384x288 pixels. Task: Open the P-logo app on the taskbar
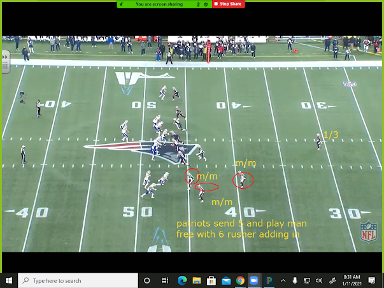click(269, 280)
